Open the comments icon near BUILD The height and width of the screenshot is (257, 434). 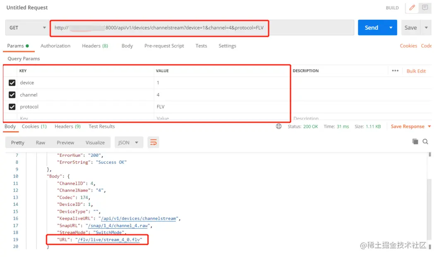point(425,8)
